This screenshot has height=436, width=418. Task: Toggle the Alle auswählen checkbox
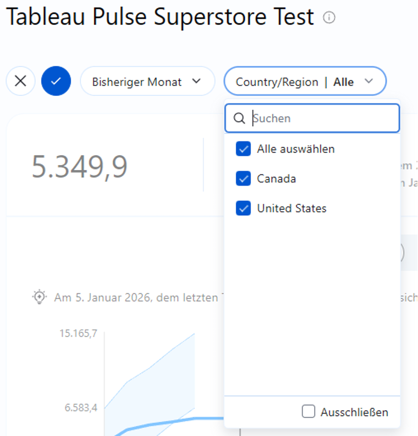point(243,149)
